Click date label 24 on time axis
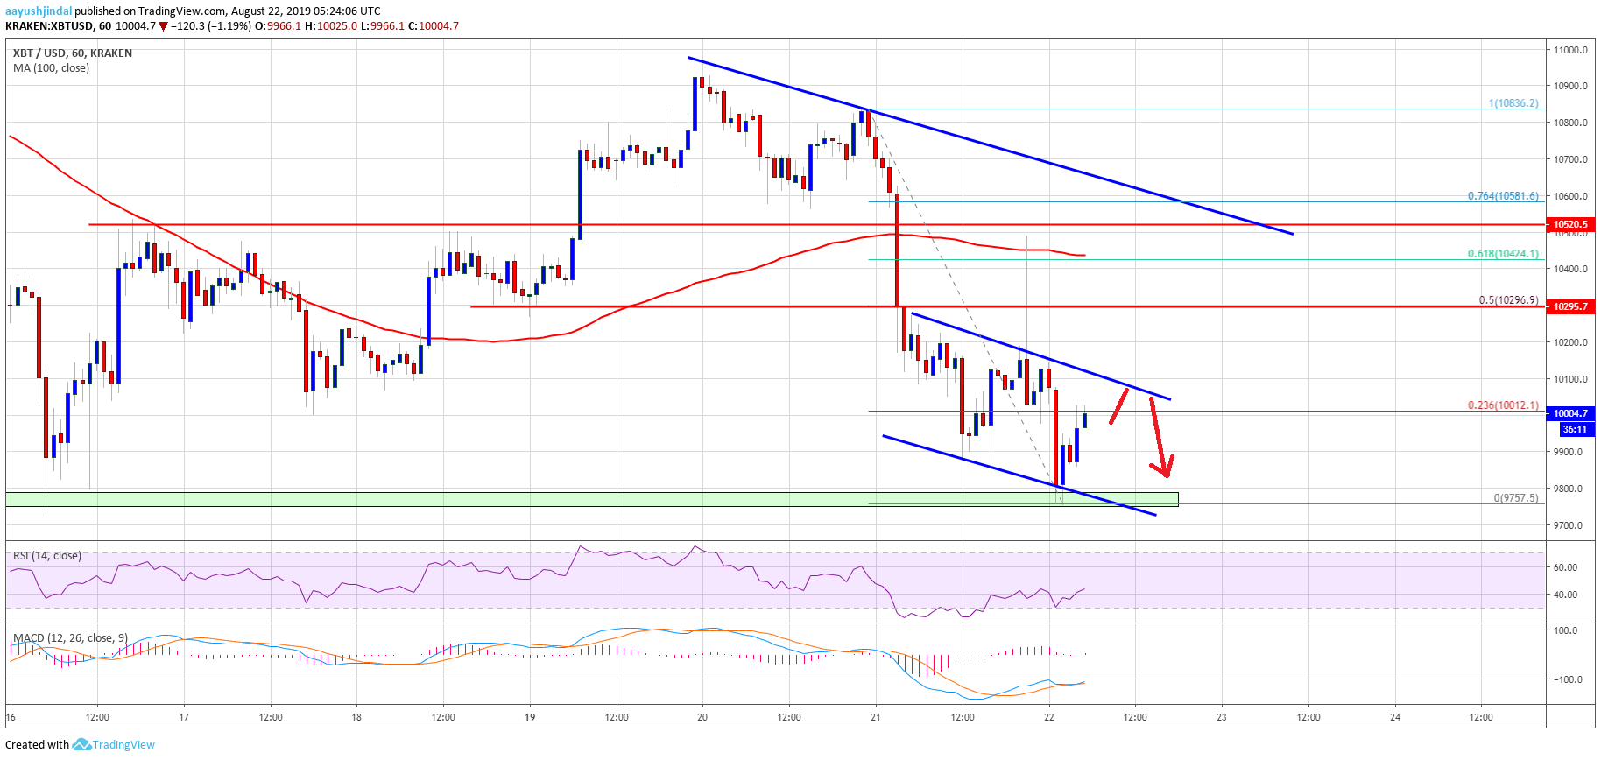The width and height of the screenshot is (1601, 760). tap(1395, 717)
